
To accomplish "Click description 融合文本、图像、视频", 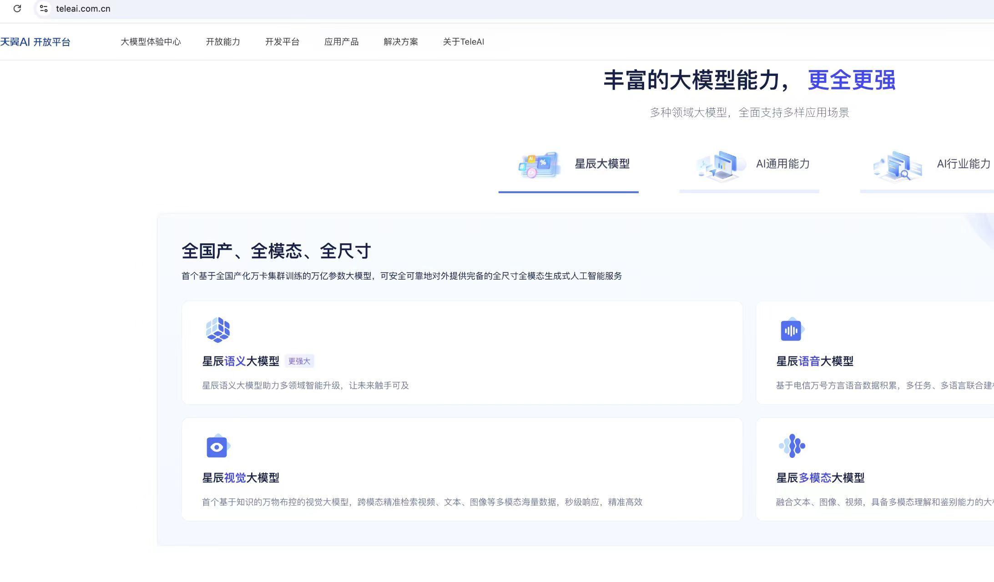I will click(x=885, y=502).
